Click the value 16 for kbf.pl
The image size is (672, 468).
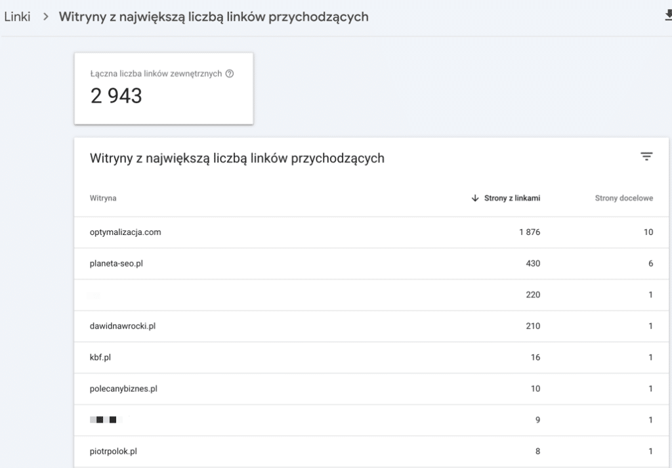[x=535, y=358]
